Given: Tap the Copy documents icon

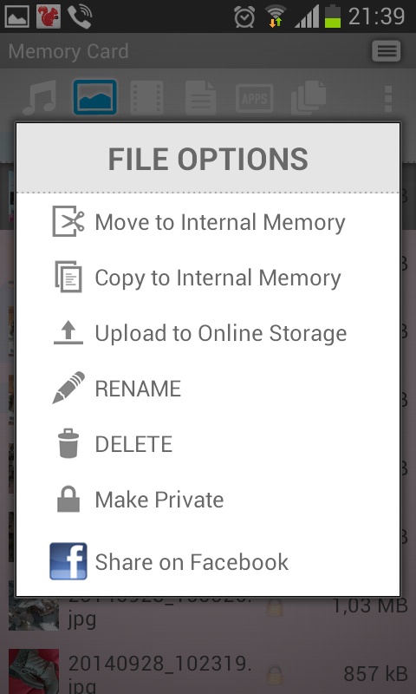Looking at the screenshot, I should pos(68,277).
